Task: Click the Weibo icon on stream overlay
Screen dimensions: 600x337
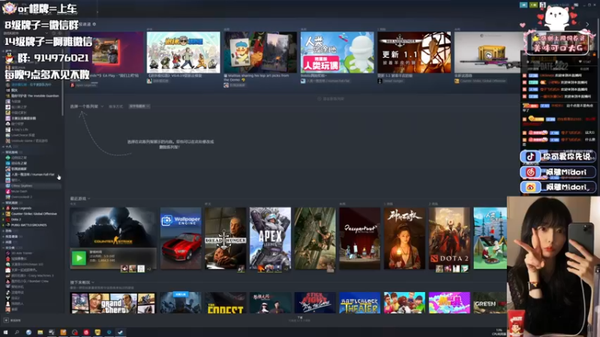Action: click(530, 187)
